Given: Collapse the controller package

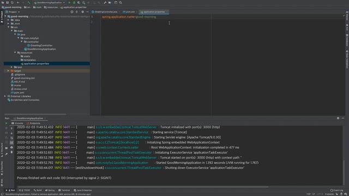Looking at the screenshot, I should click(22, 42).
